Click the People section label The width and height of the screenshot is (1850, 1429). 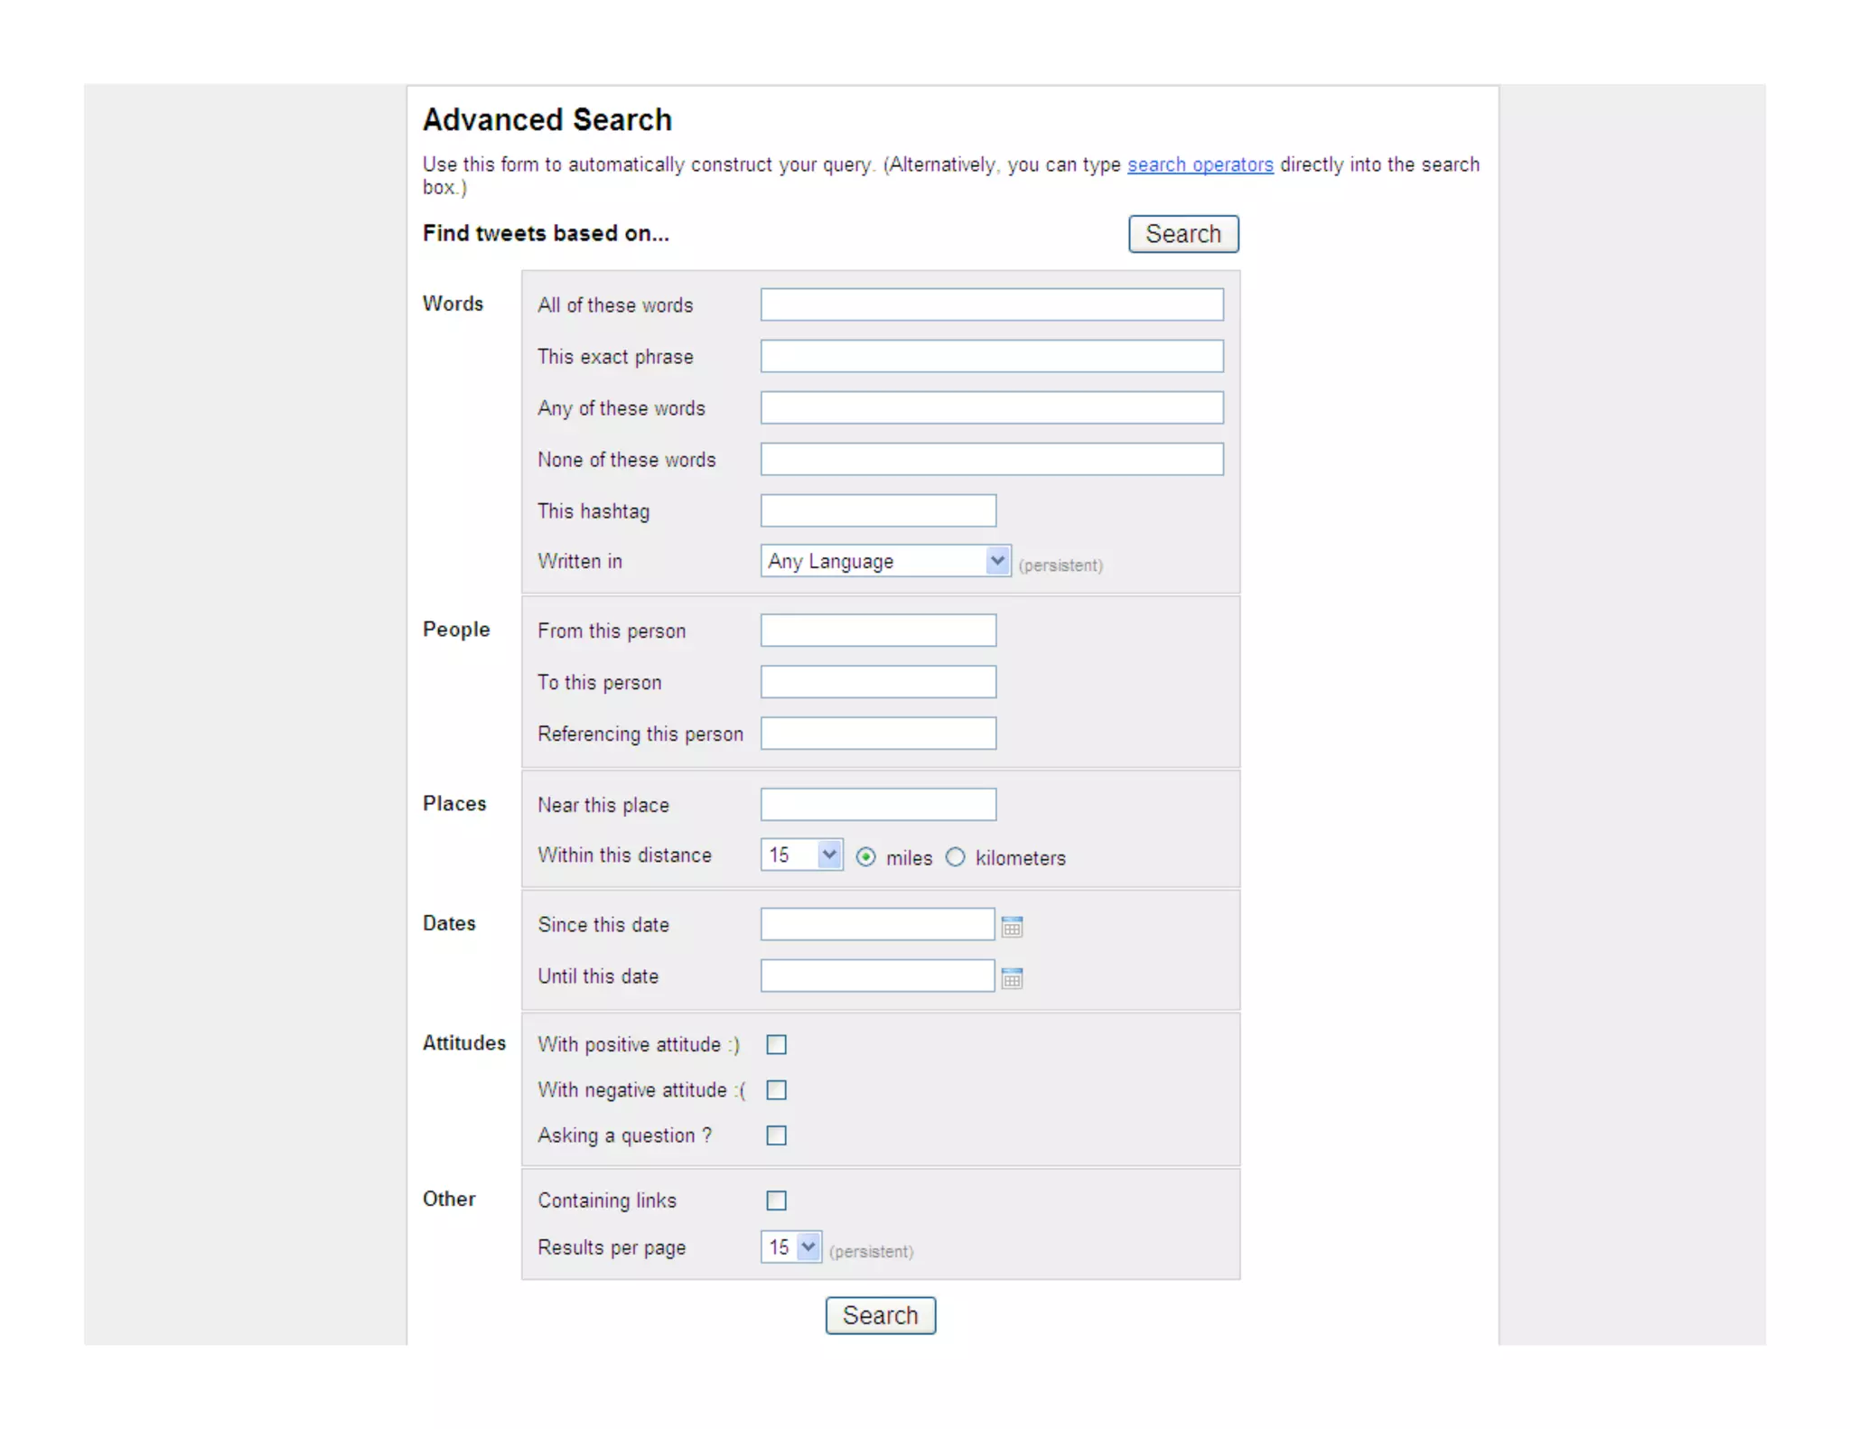click(x=456, y=630)
